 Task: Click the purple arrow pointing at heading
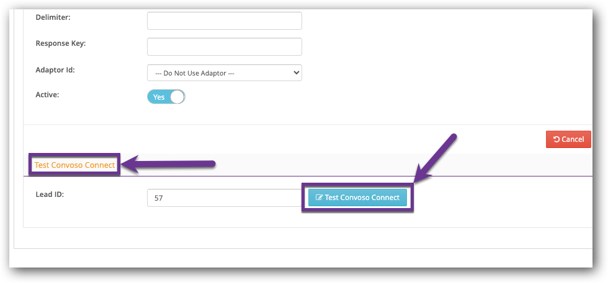169,165
